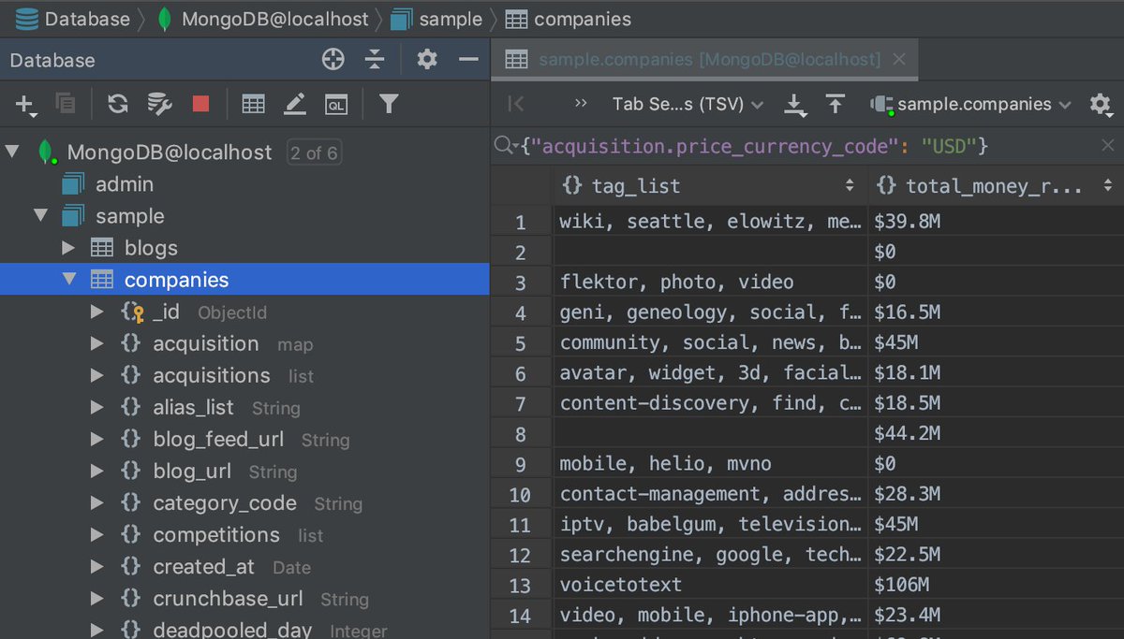This screenshot has height=639, width=1124.
Task: Select the created_at Date field
Action: pyautogui.click(x=203, y=566)
